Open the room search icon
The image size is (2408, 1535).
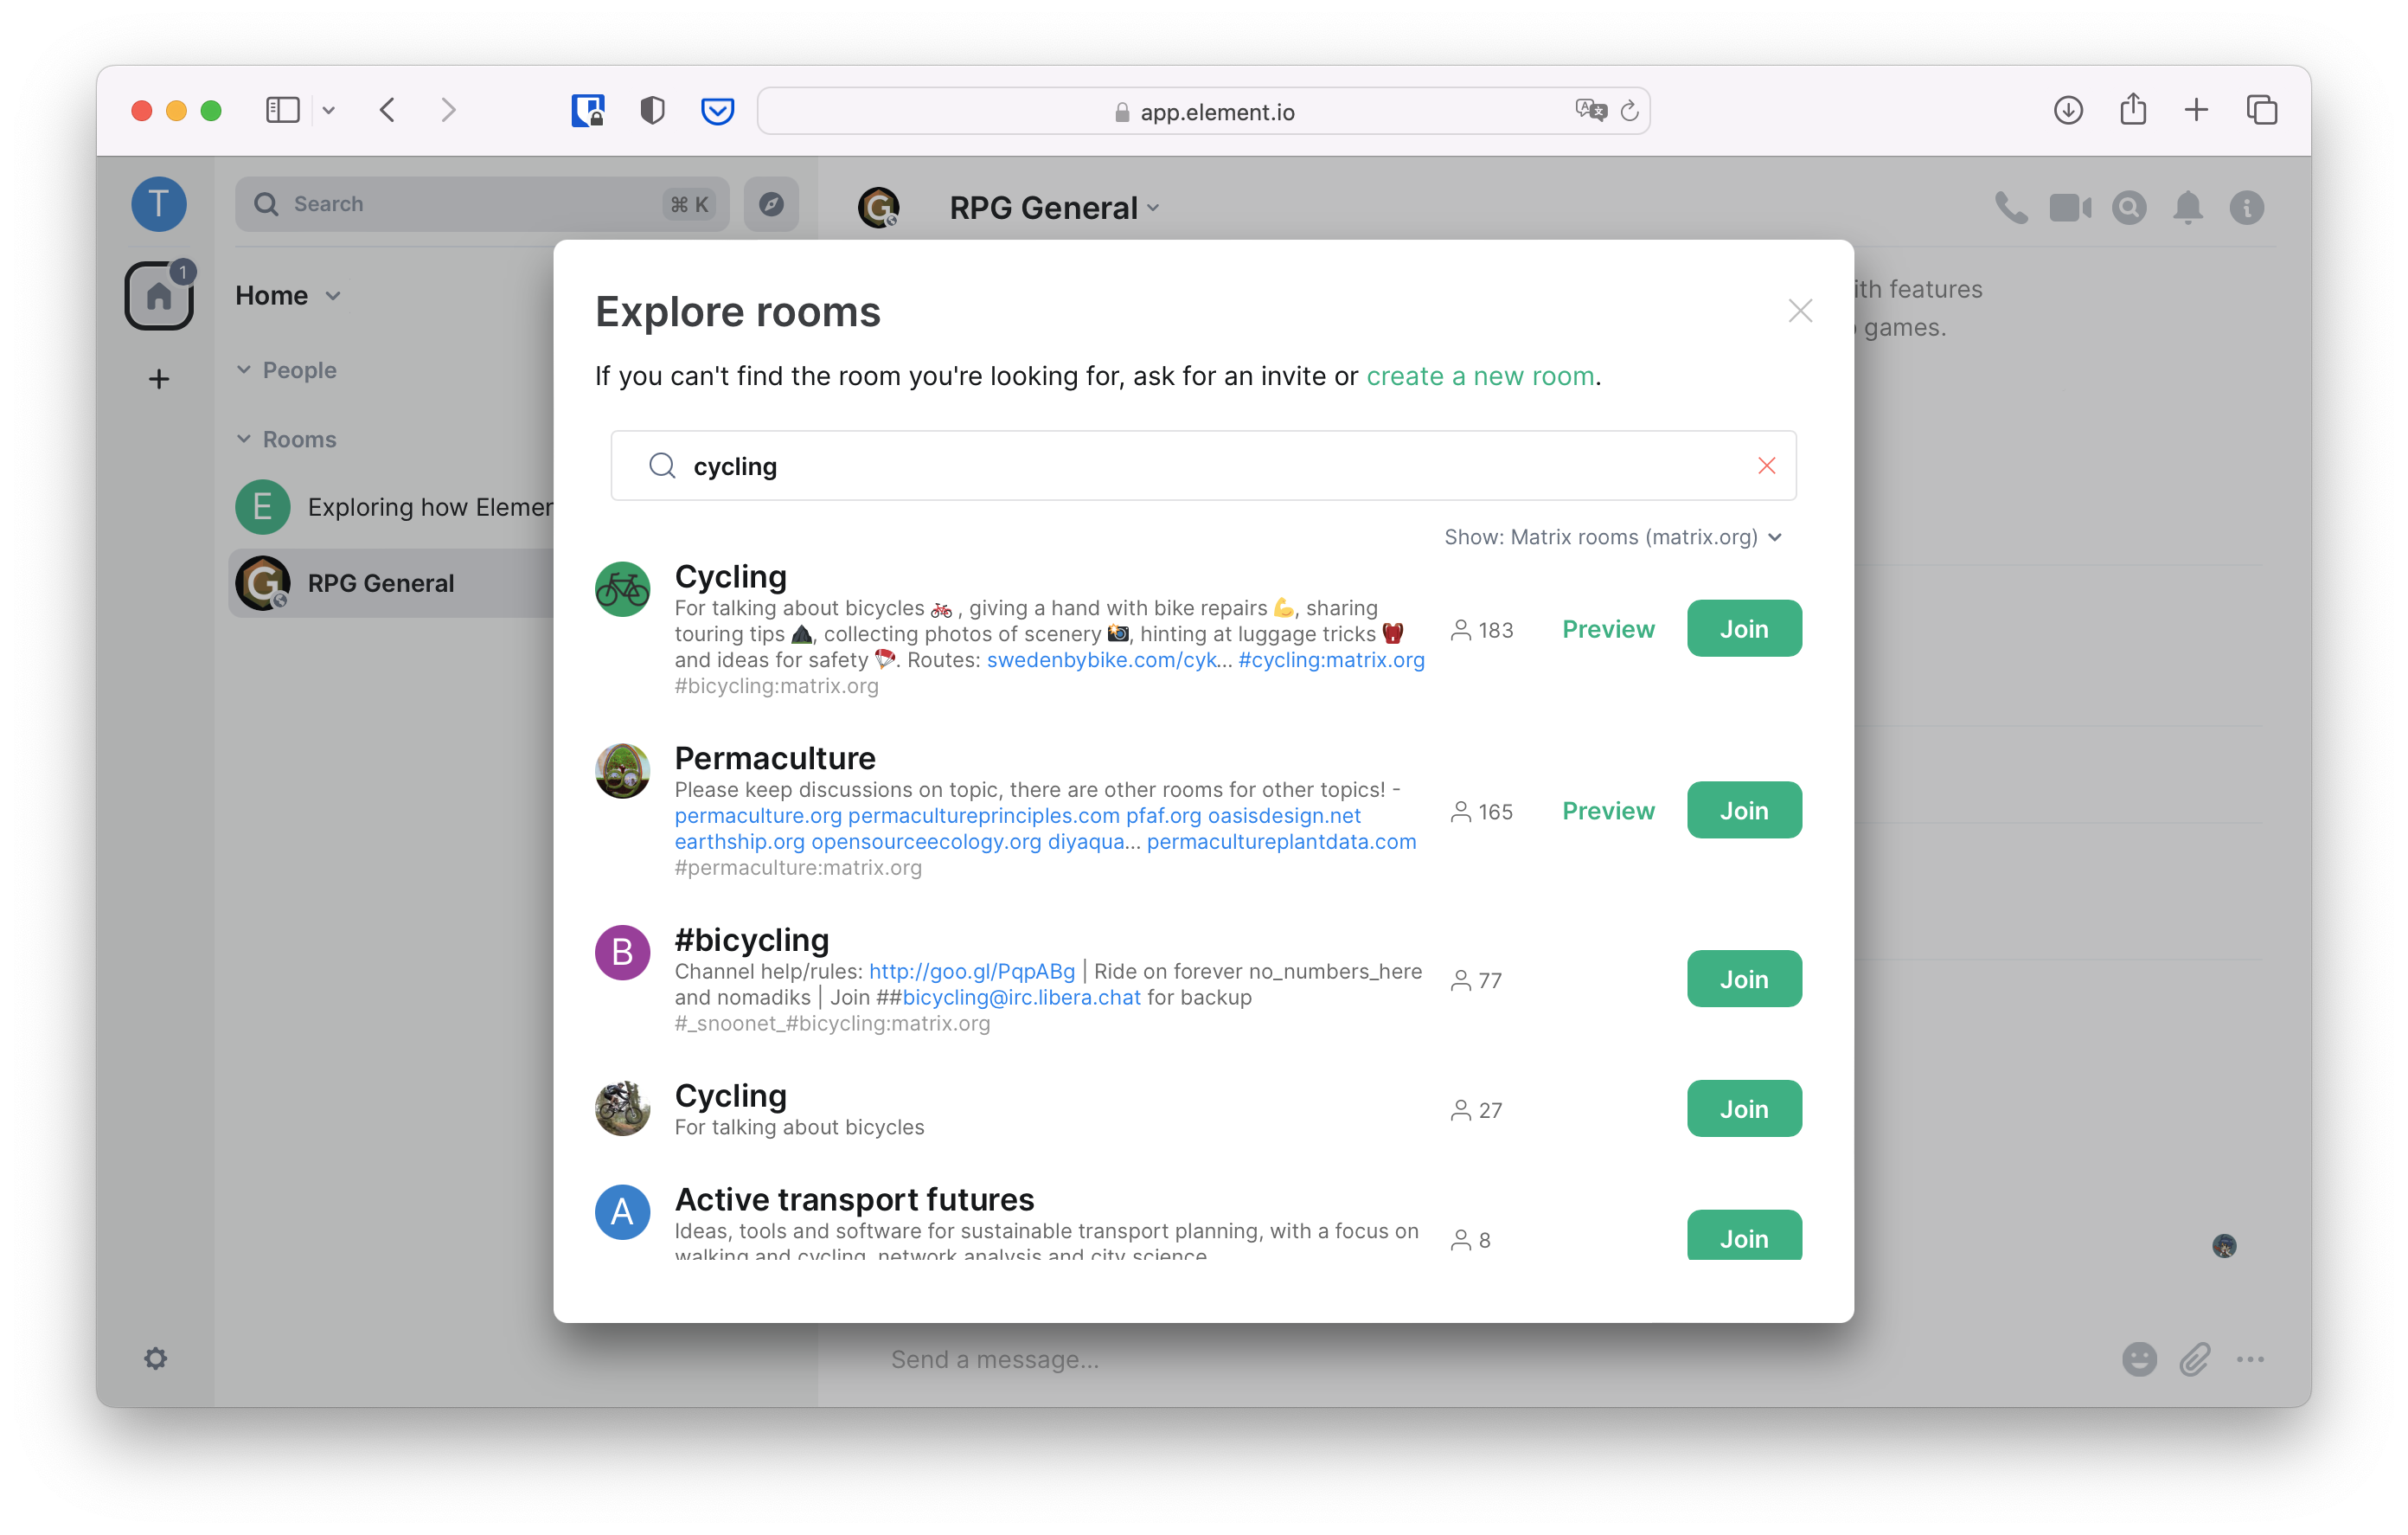pyautogui.click(x=2129, y=207)
